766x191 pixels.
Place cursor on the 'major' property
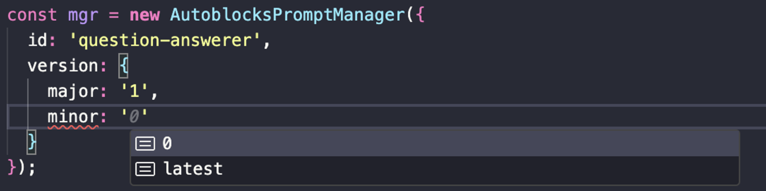pos(73,91)
